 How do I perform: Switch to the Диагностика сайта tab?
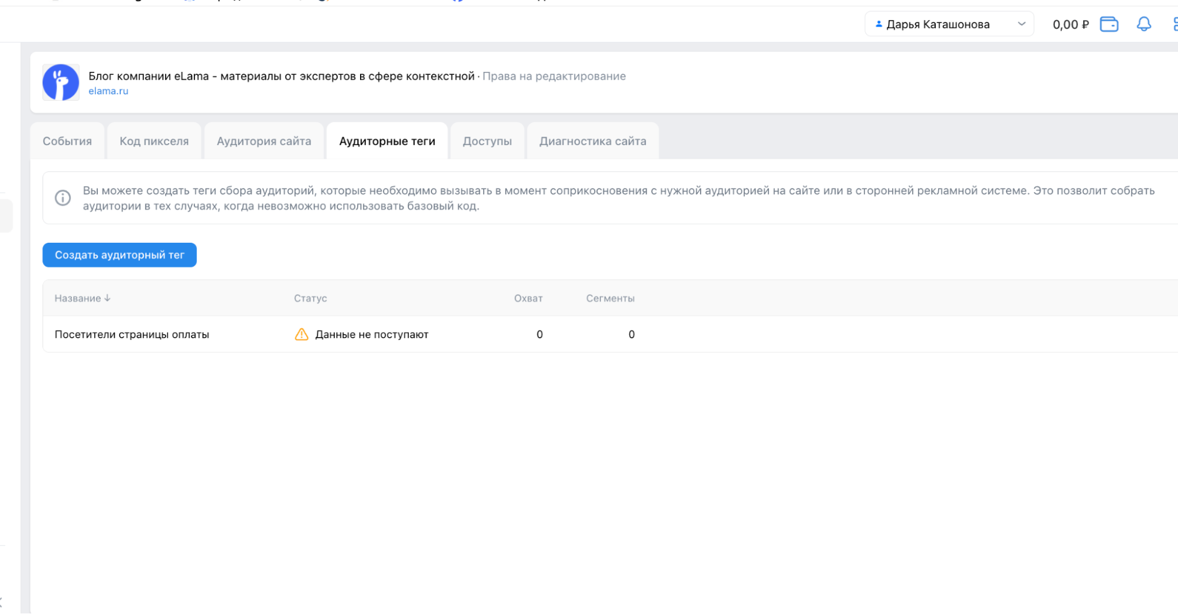point(592,141)
